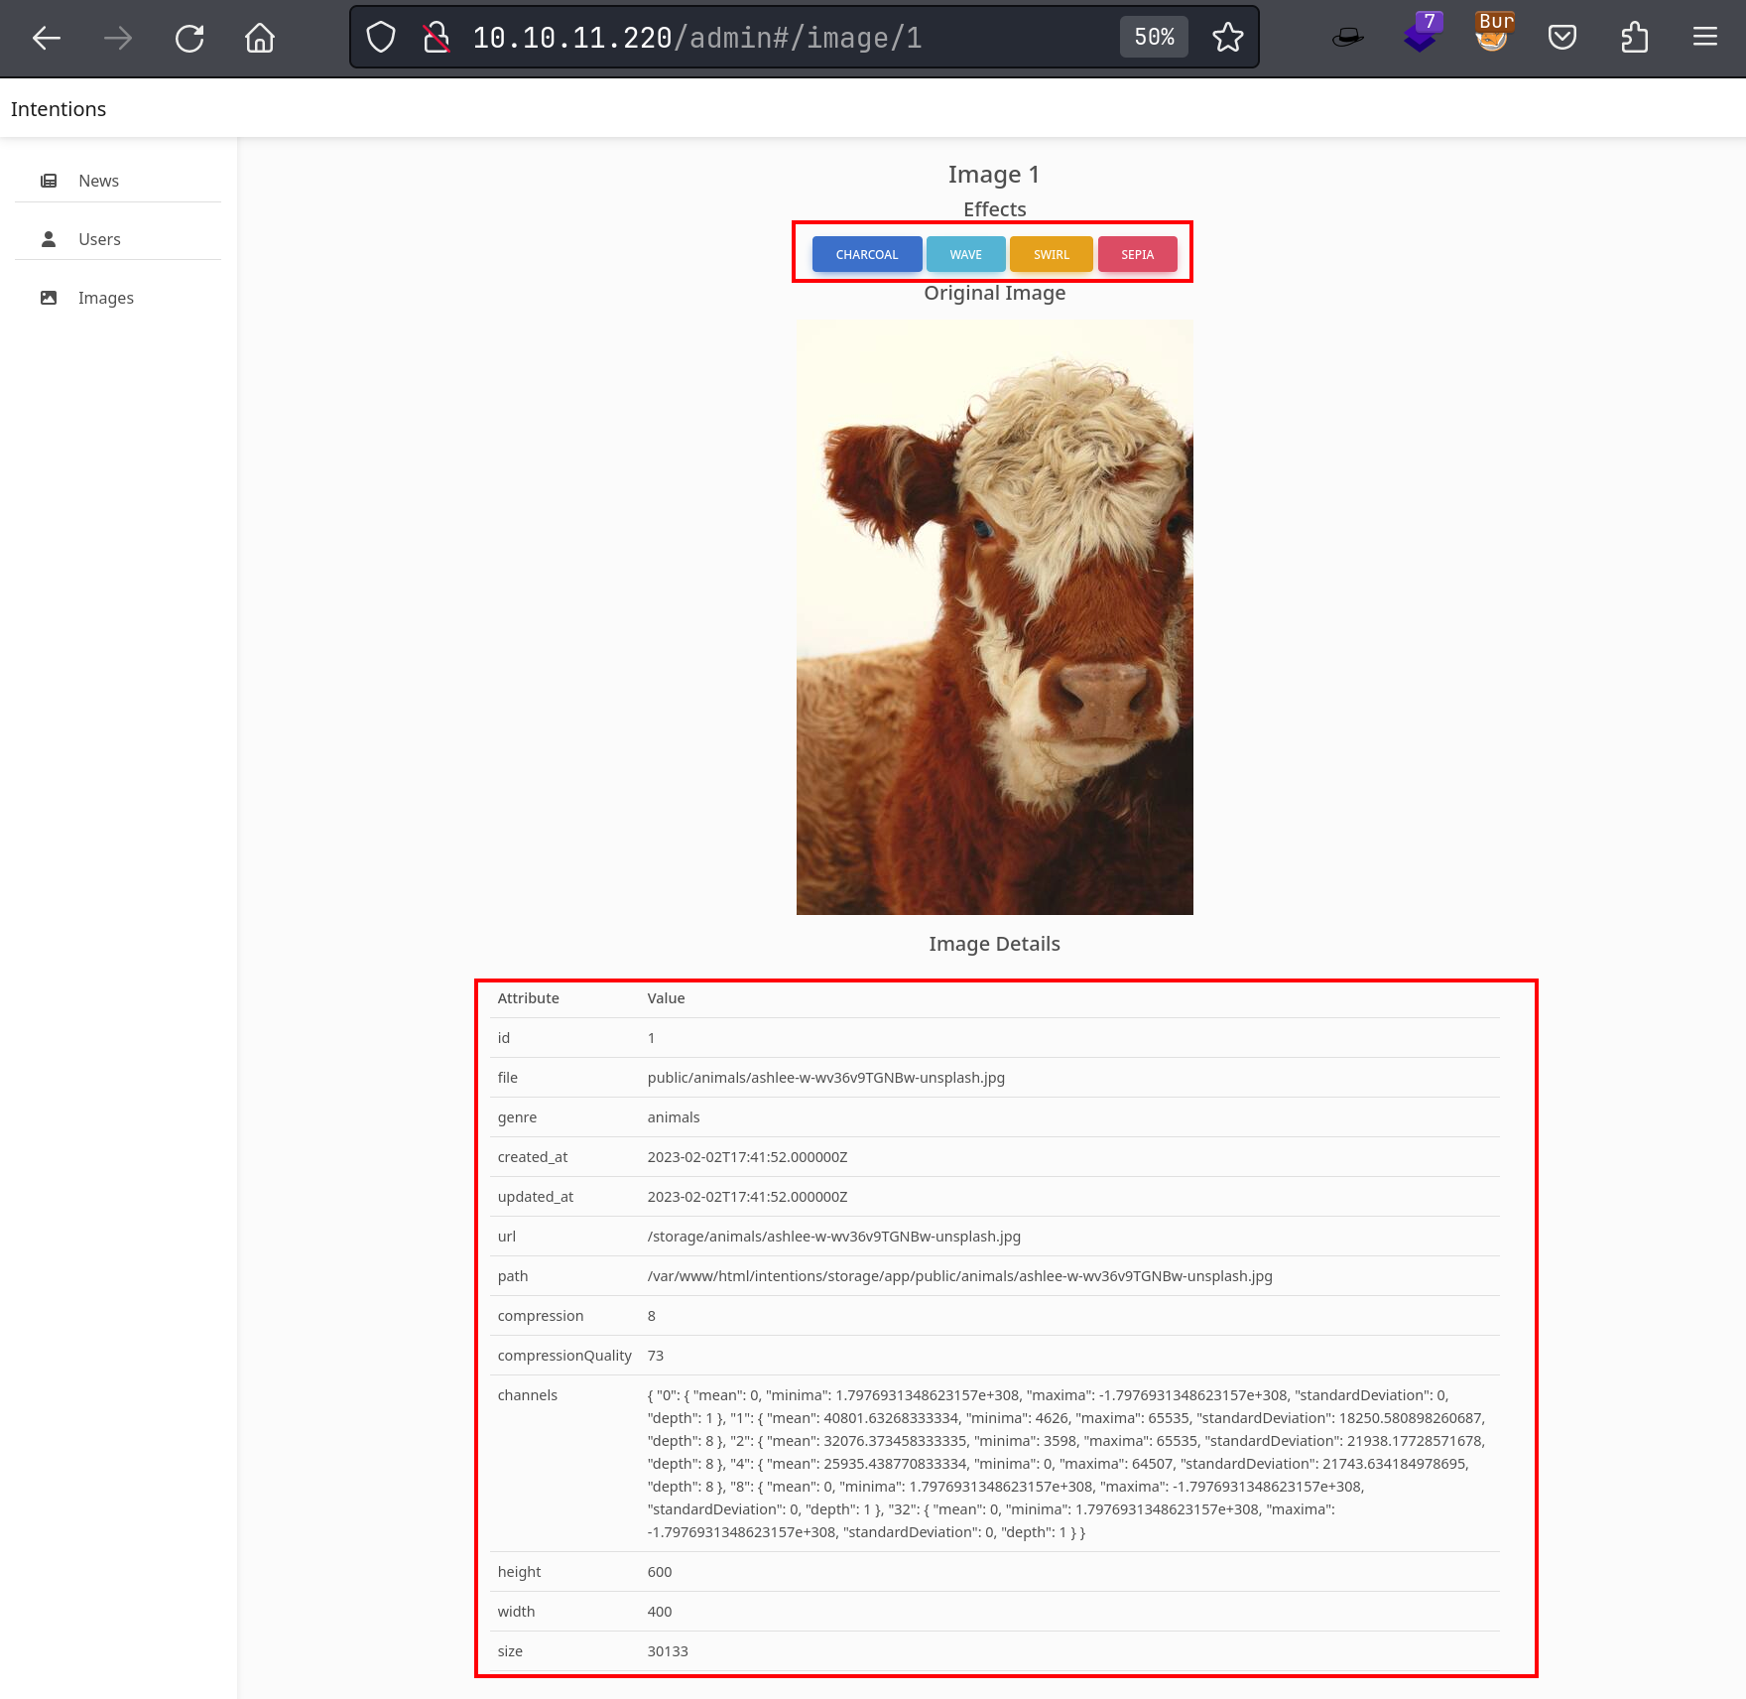Select the url value /storage/animals path
The width and height of the screenshot is (1746, 1699).
[834, 1237]
